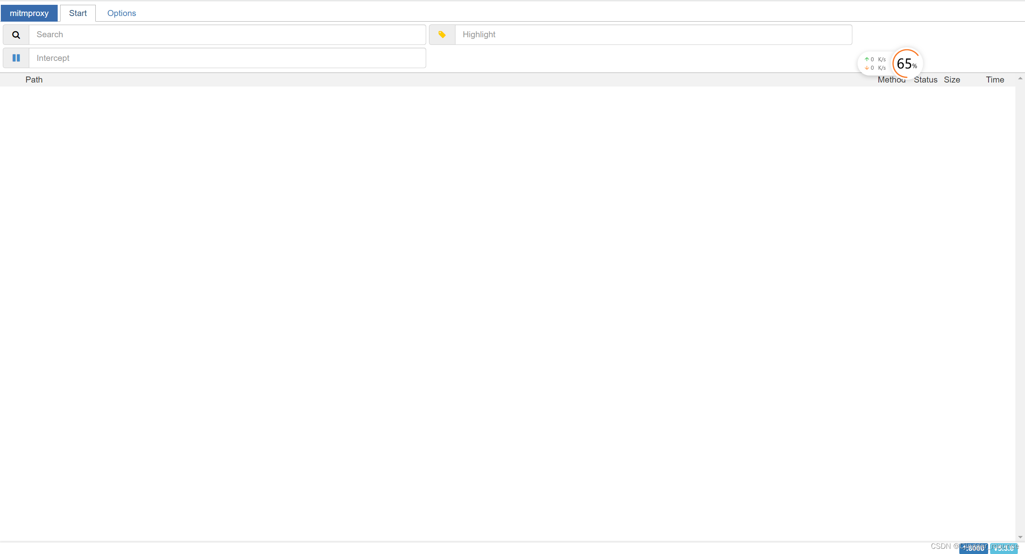Sort flows by Size column
Screen dimensions: 1025x554
coord(952,80)
